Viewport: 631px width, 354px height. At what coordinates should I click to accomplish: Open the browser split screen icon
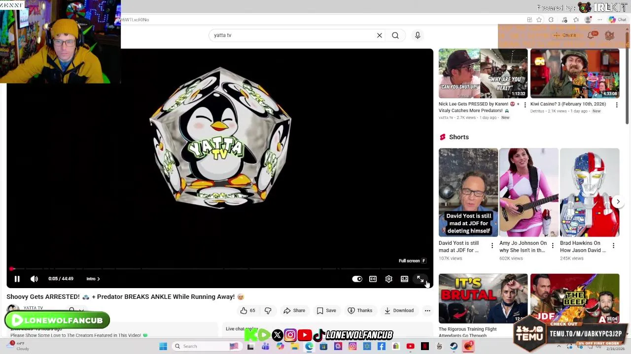[x=529, y=20]
